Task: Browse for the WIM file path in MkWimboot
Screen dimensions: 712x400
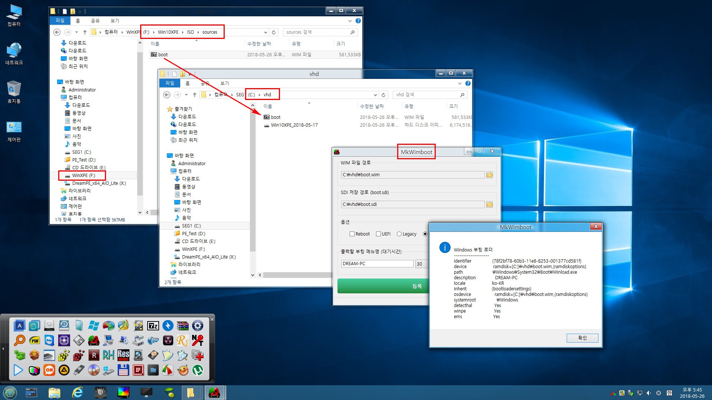Action: click(x=489, y=175)
